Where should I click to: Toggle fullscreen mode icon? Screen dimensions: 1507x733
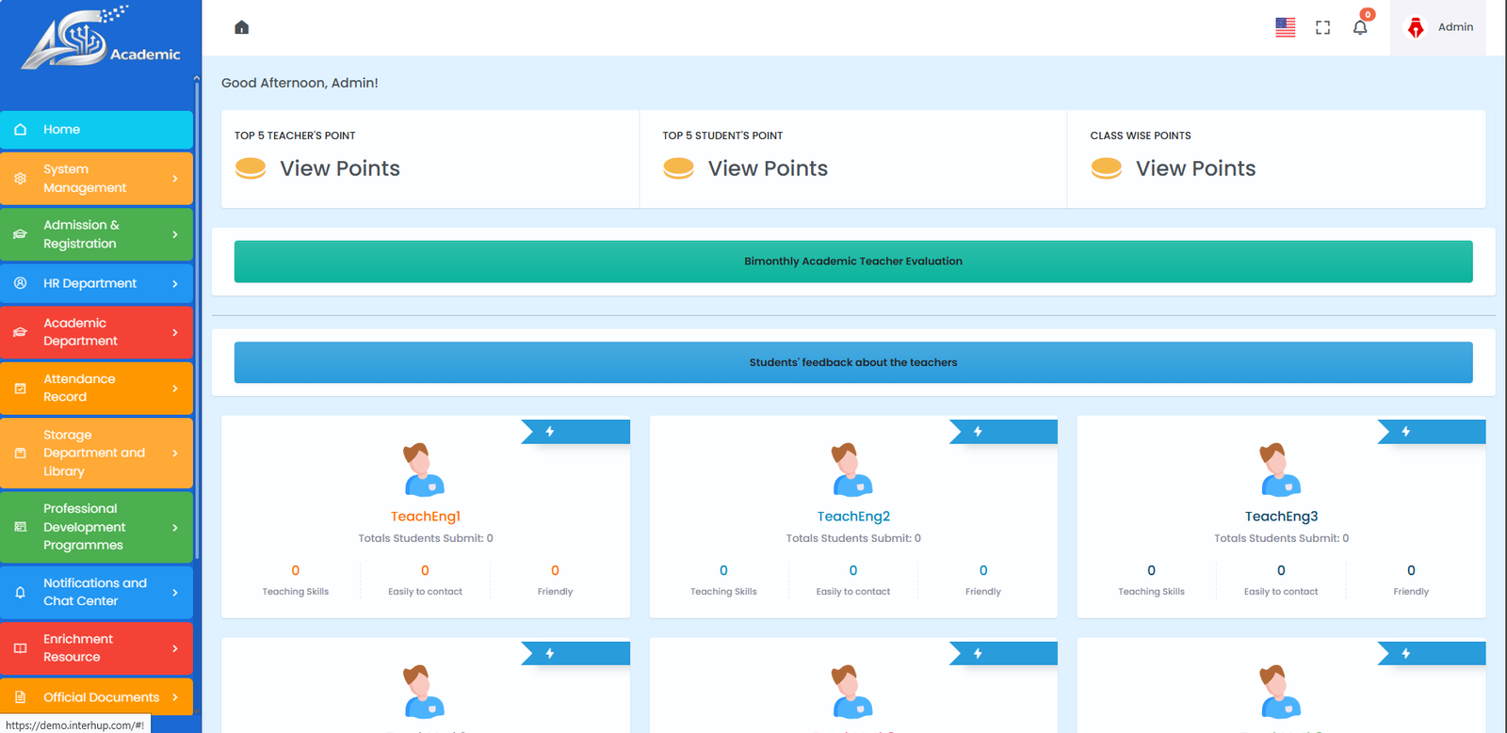[1322, 27]
